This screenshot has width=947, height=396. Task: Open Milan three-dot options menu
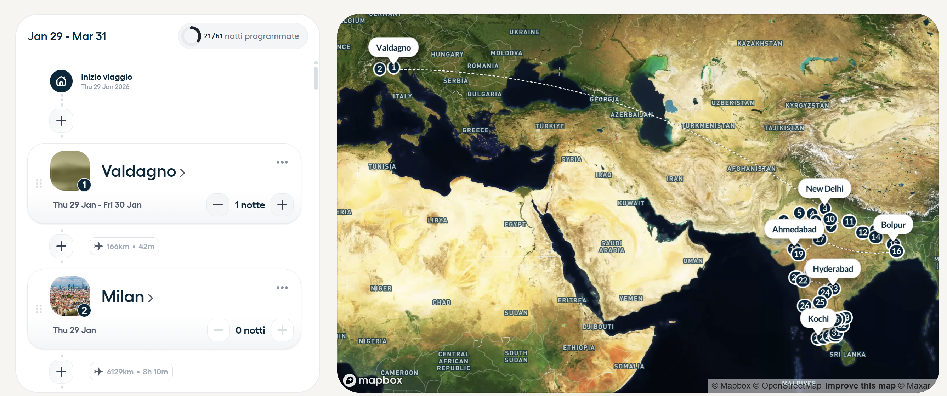pos(282,288)
